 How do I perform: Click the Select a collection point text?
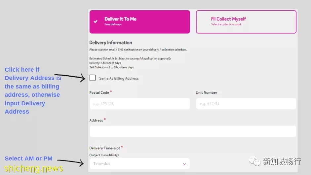tap(226, 24)
